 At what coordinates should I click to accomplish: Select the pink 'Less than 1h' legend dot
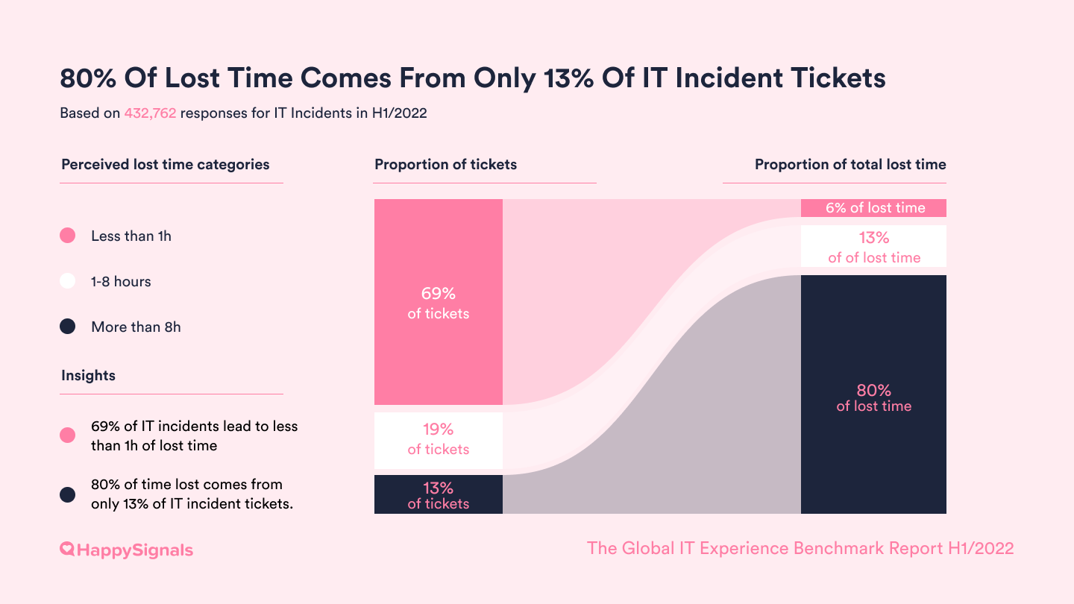[68, 236]
